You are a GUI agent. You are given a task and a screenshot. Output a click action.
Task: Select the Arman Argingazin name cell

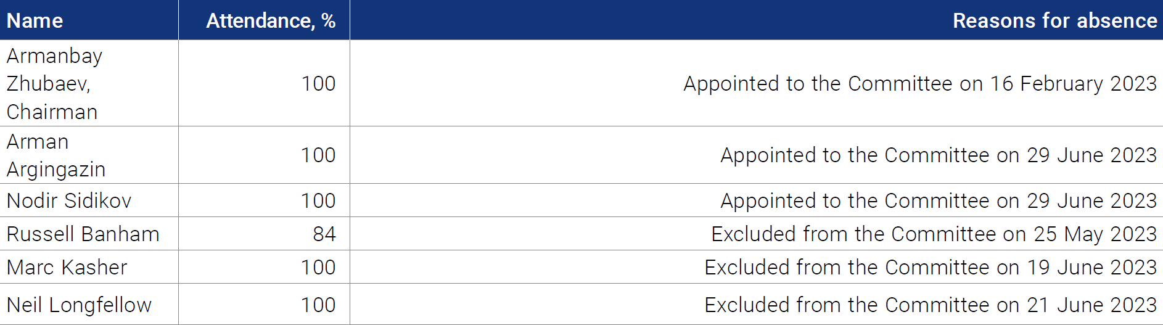click(89, 155)
